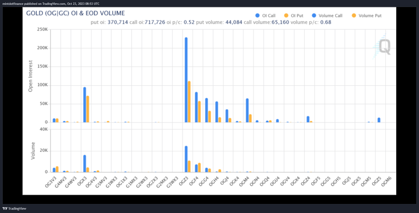Click the oi p/c ratio 0.52
This screenshot has width=419, height=213.
tap(189, 22)
